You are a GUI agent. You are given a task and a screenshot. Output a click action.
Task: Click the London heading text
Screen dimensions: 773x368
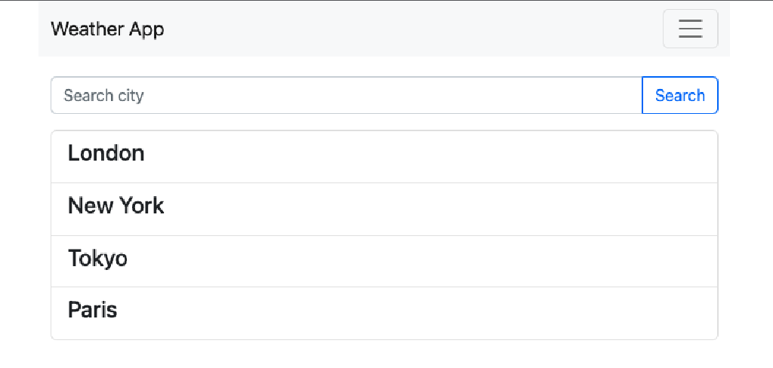(106, 153)
